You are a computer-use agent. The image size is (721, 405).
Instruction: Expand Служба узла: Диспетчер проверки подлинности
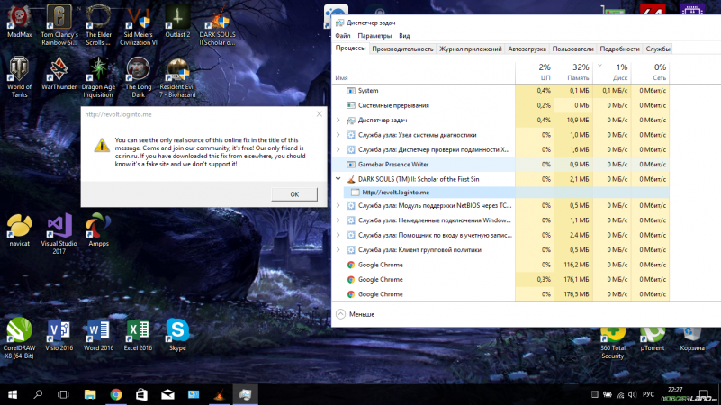click(x=338, y=149)
